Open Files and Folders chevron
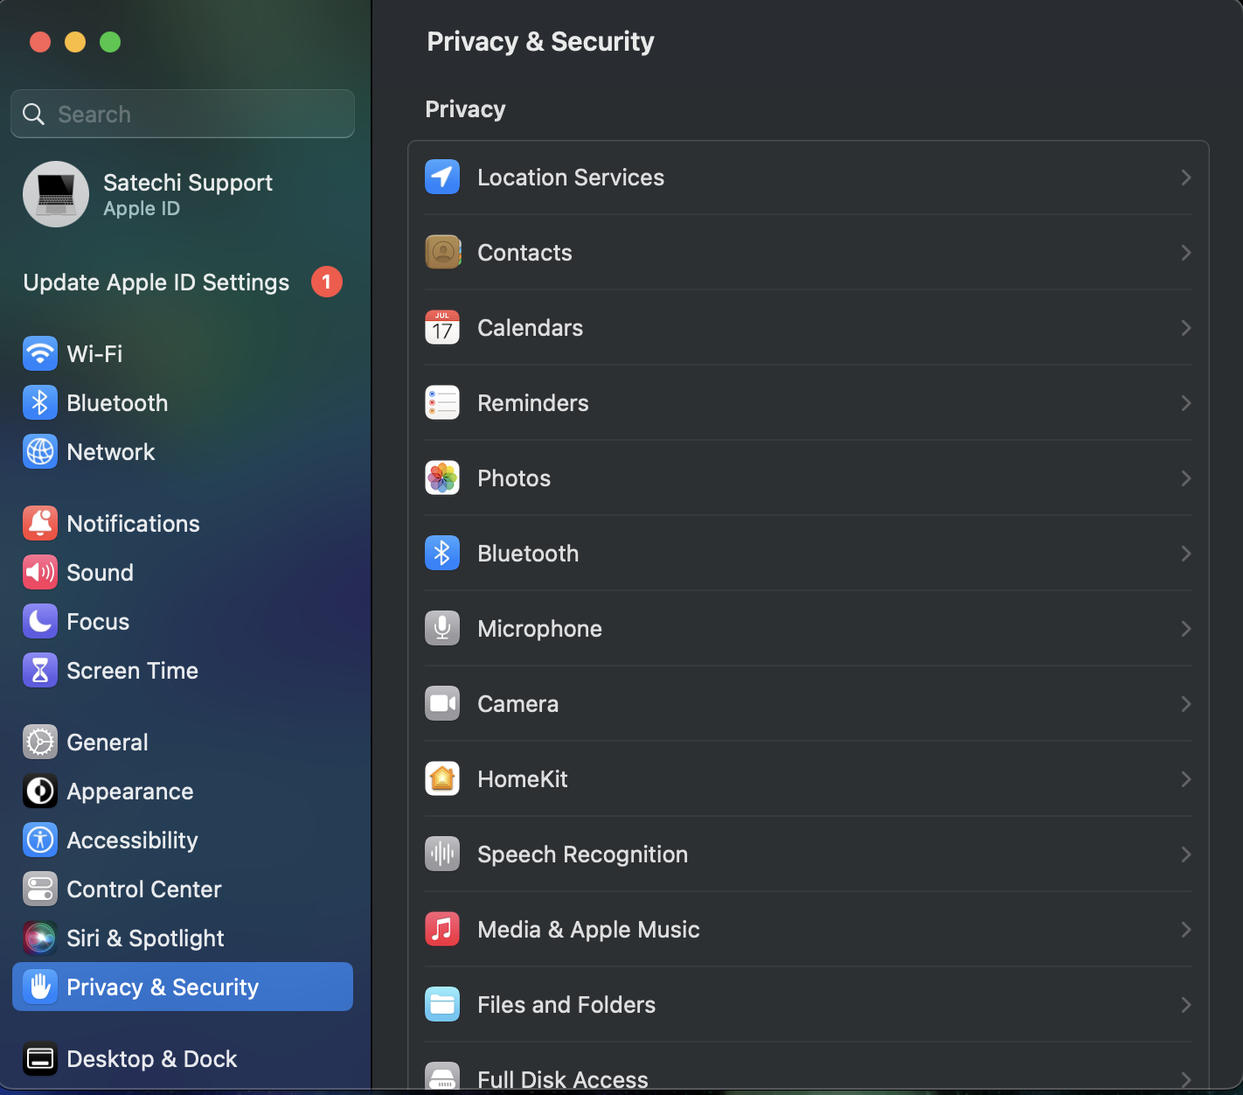 pos(1186,1005)
